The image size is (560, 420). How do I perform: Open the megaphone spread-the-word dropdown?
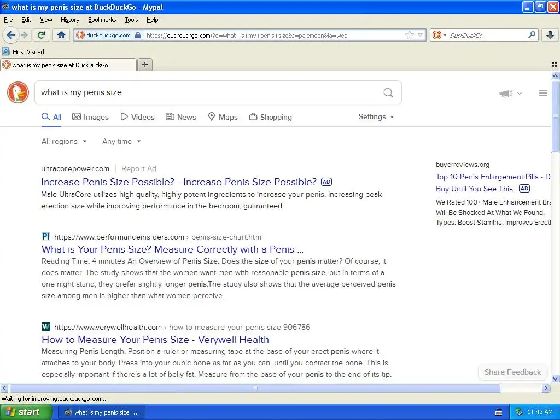511,93
